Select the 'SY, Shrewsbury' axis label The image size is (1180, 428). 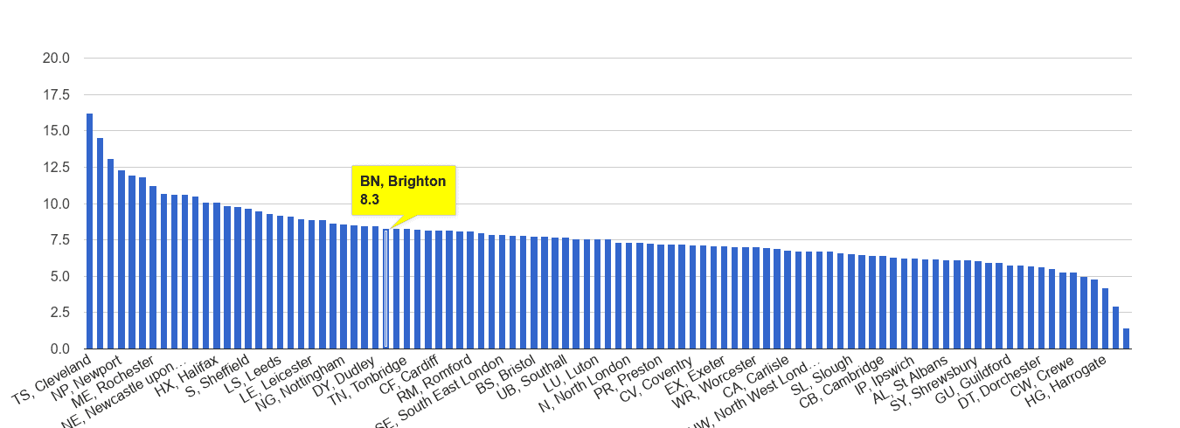click(935, 384)
